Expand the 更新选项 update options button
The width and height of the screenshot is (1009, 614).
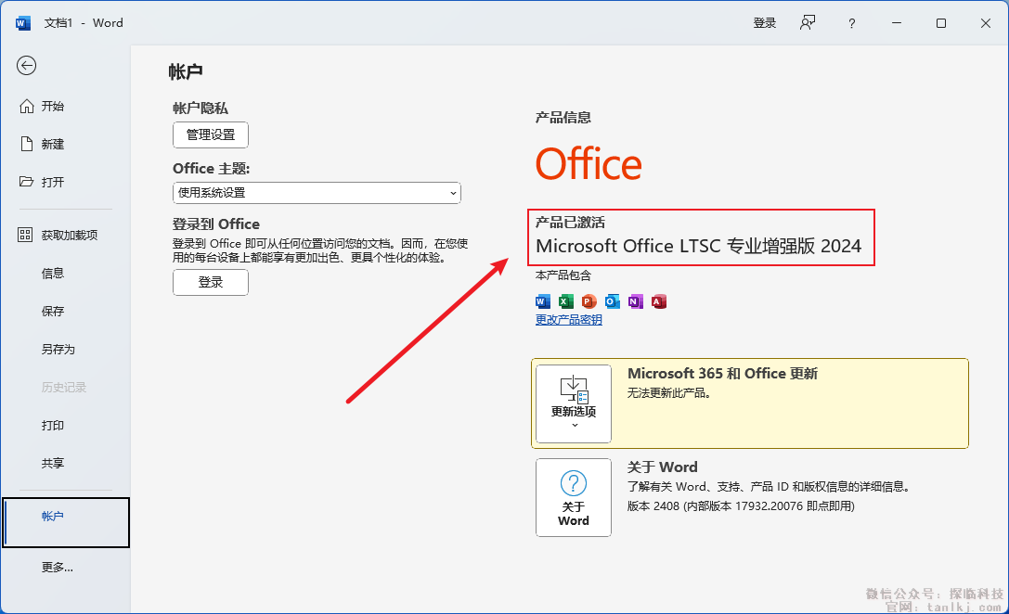click(x=574, y=403)
